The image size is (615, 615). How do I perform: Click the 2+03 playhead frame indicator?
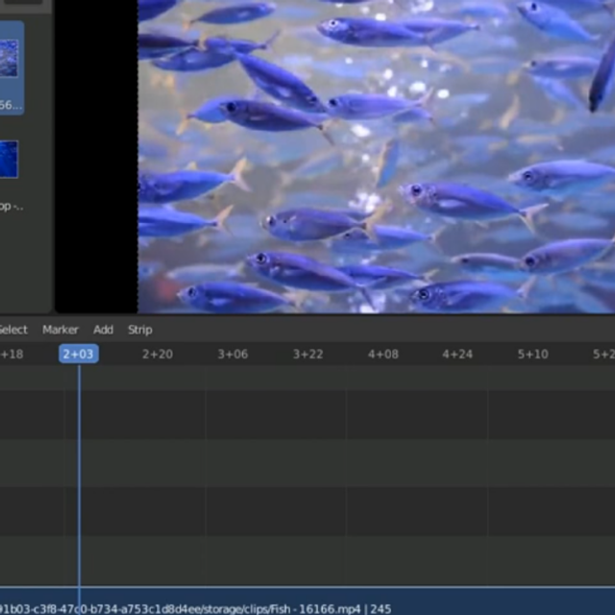coord(79,354)
